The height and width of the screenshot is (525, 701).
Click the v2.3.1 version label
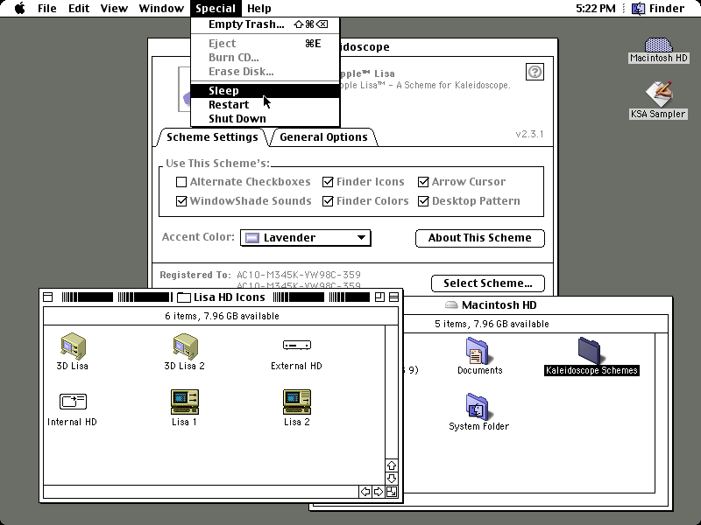[x=529, y=134]
